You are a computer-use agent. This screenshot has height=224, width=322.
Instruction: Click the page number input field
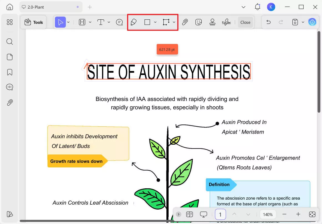[220, 214]
